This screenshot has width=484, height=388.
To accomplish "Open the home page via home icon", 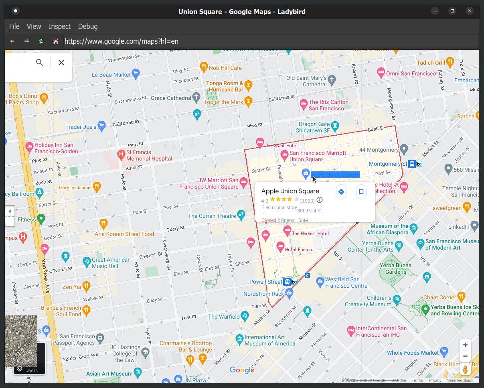I will [55, 41].
